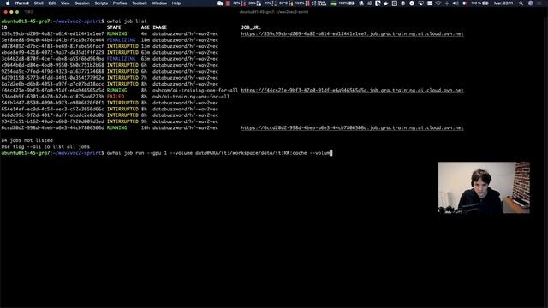Click the volume speaker icon
This screenshot has height=308, width=548.
[456, 3]
